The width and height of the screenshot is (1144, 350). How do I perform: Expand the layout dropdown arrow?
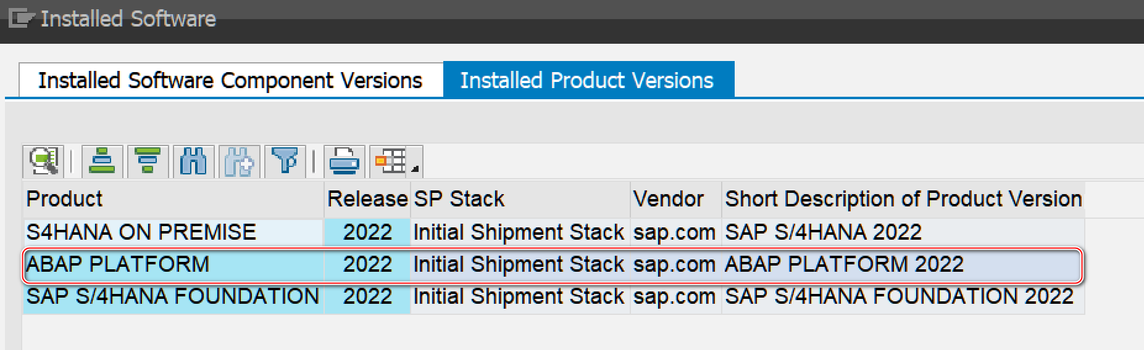pos(415,168)
